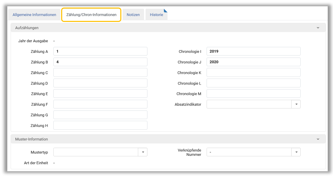Open the Historie tab

[156, 15]
